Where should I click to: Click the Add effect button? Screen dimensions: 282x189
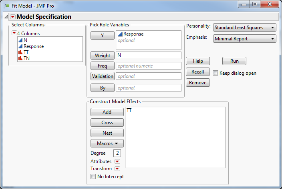coord(107,112)
